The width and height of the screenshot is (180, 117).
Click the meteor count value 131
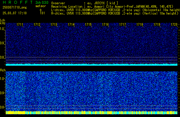(42, 13)
